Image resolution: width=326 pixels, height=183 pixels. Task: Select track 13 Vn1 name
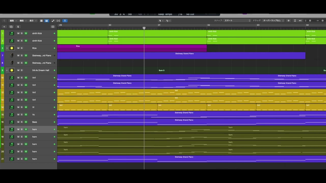tap(34, 100)
